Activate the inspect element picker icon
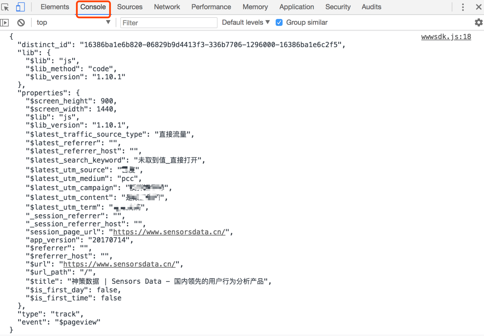484x336 pixels. tap(5, 7)
